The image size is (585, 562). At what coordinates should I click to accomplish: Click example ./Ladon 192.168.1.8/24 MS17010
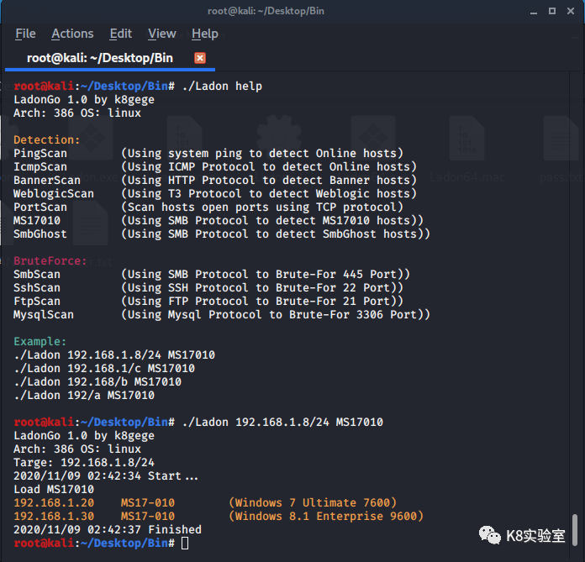[x=114, y=355]
